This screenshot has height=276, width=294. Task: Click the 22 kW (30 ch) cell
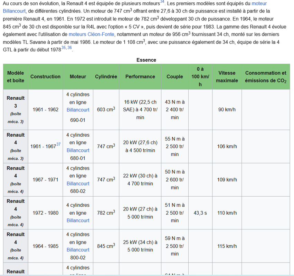(140, 179)
